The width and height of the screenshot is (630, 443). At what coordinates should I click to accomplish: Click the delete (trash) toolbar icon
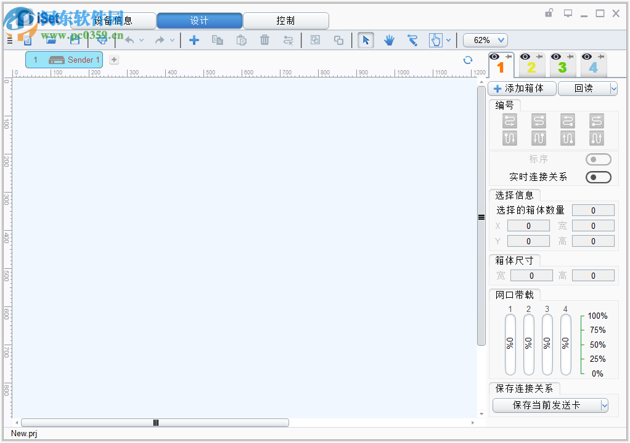coord(264,40)
